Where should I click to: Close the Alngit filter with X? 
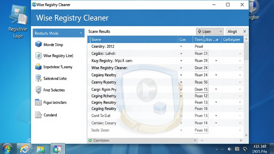click(245, 32)
